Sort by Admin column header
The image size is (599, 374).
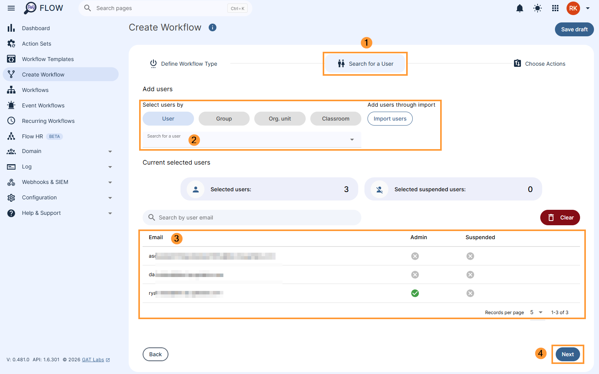(419, 237)
